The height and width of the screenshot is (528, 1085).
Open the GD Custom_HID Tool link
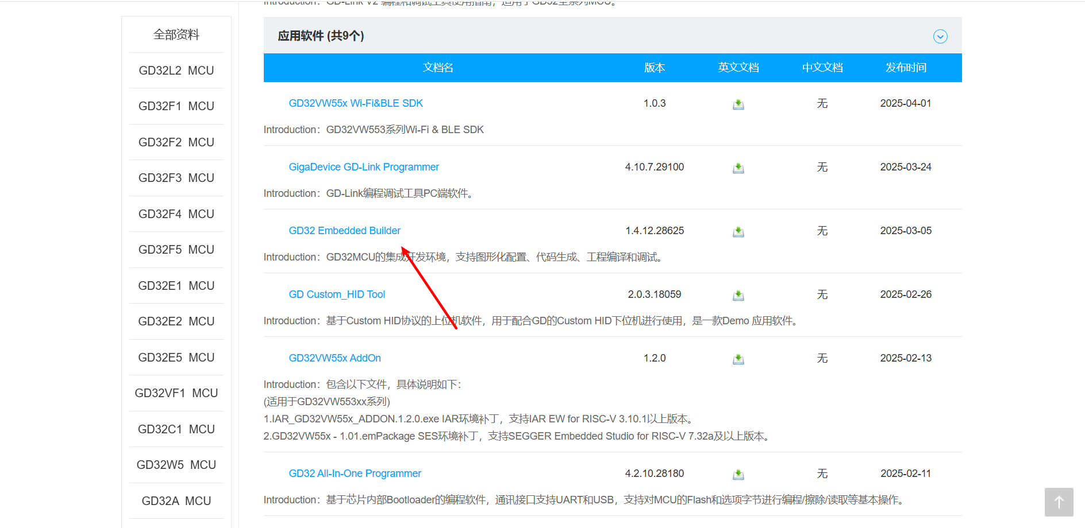[337, 294]
